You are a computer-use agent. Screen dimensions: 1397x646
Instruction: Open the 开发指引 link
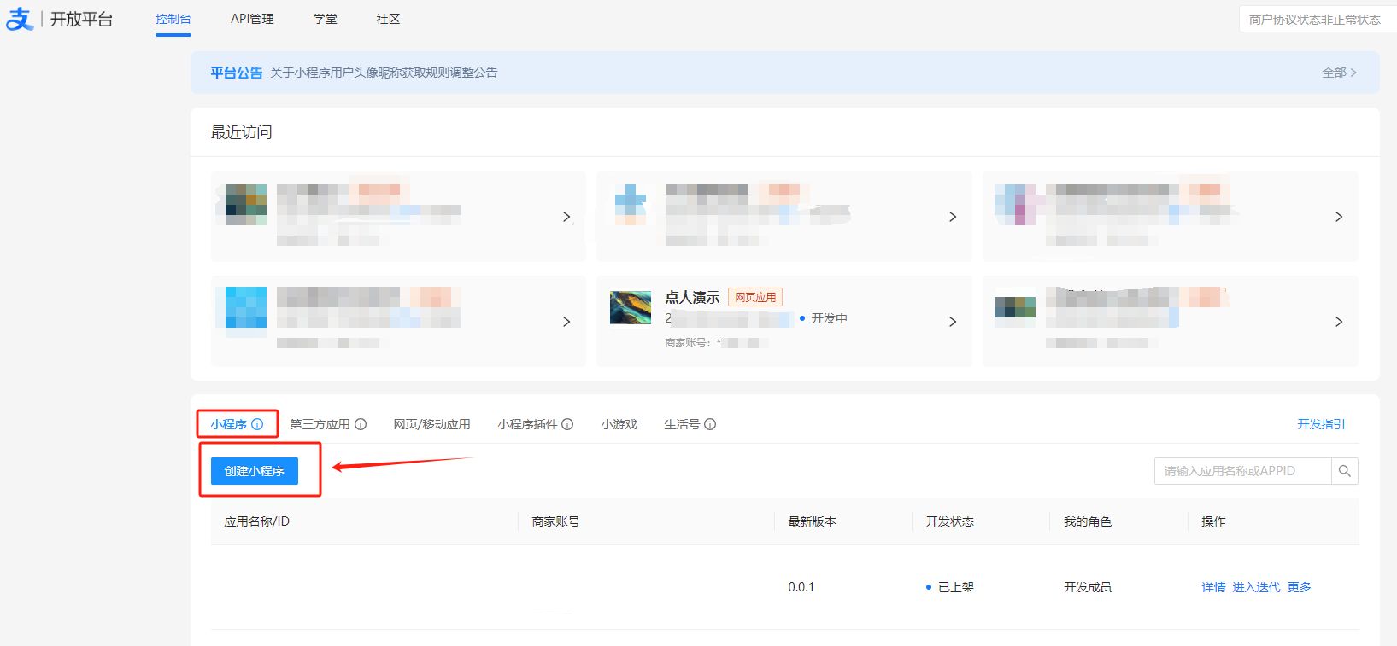coord(1321,424)
